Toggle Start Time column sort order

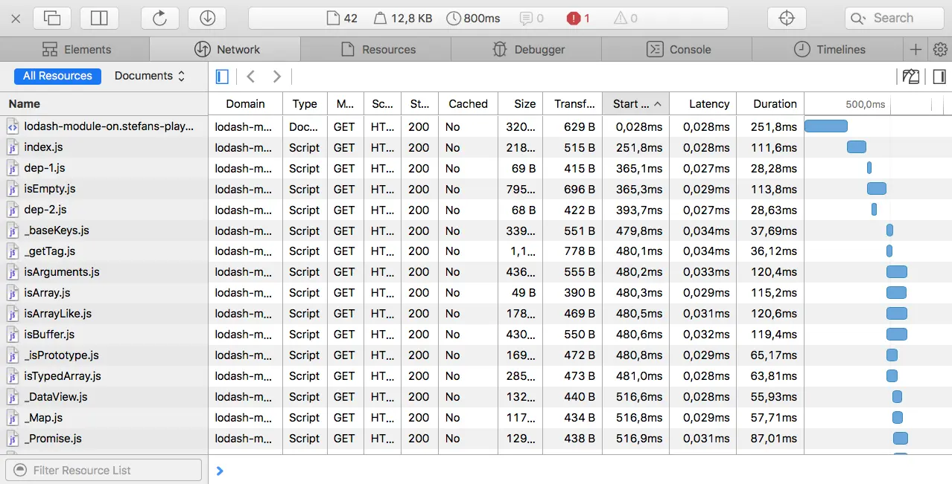pyautogui.click(x=636, y=104)
